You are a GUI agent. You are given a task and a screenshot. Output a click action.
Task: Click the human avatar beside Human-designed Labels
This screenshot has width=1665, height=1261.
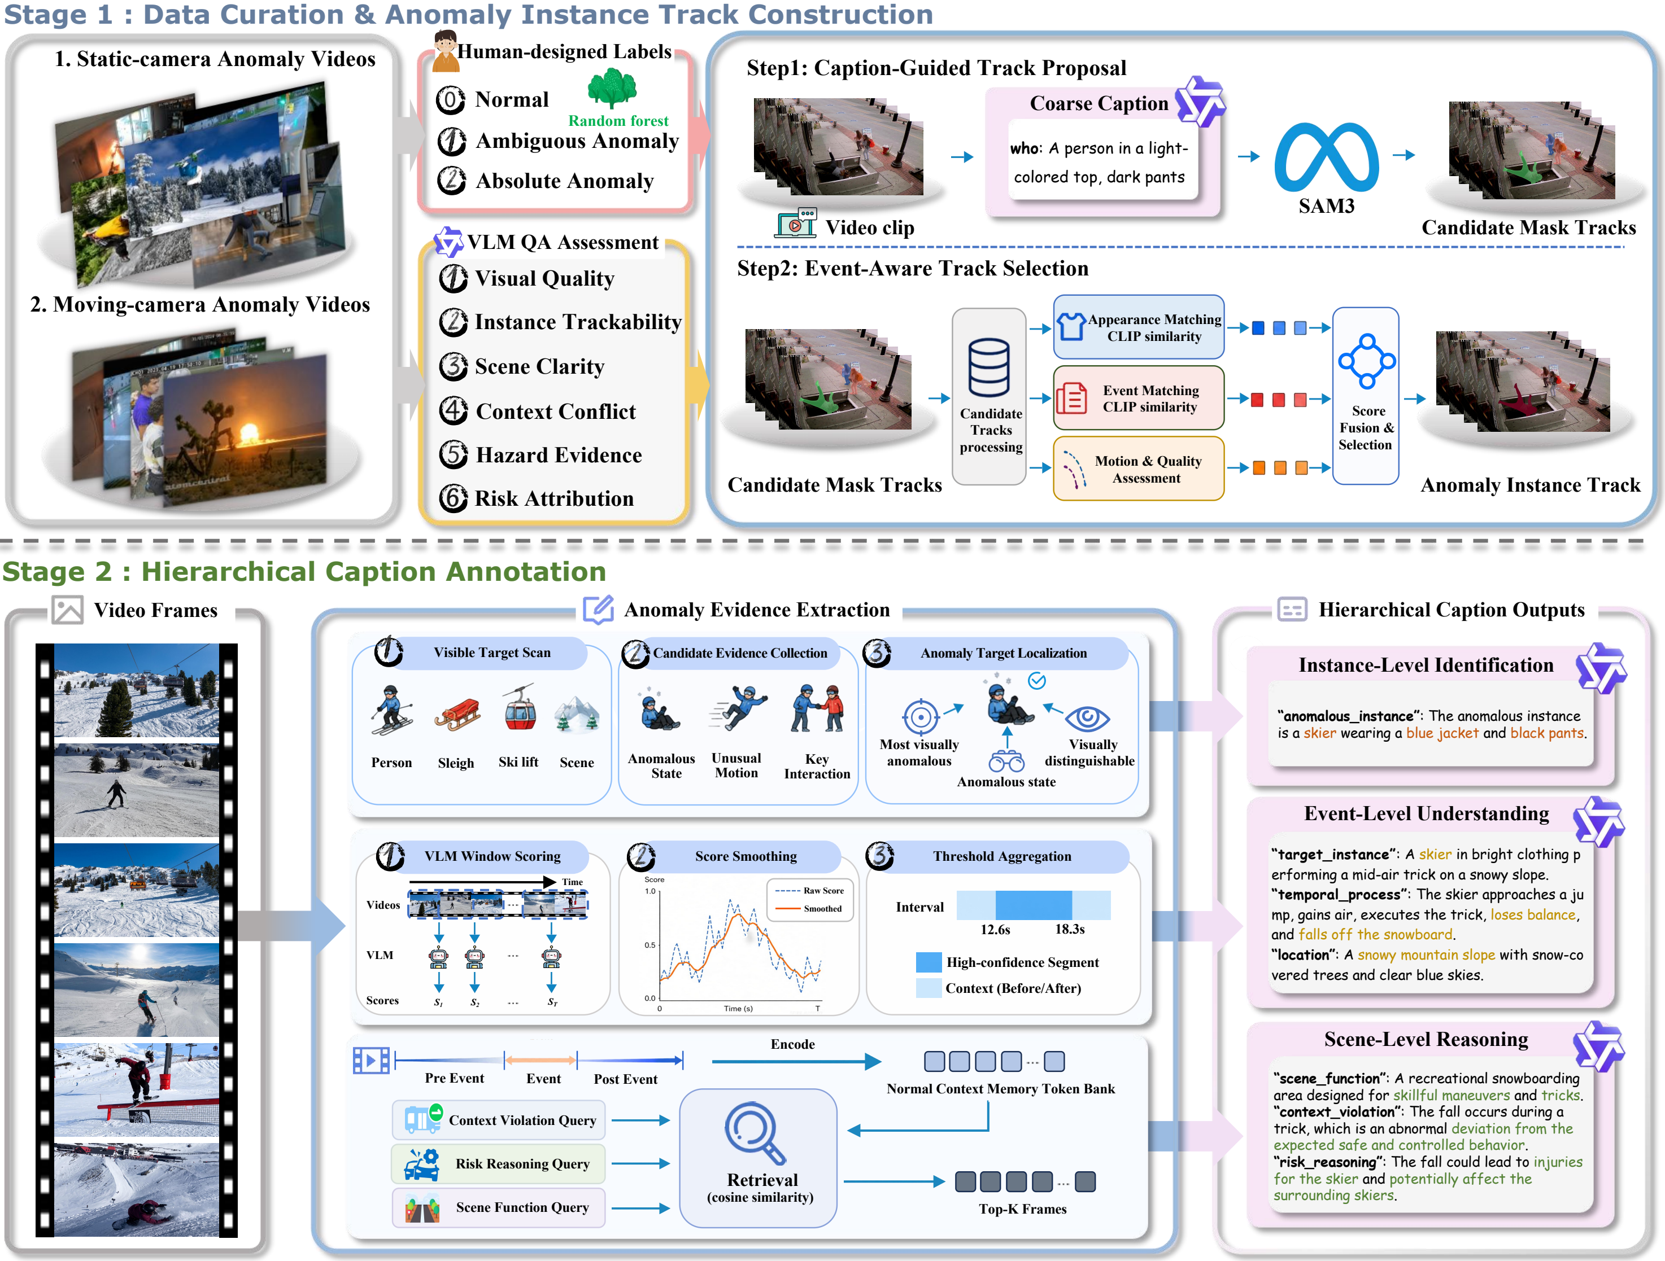(x=445, y=51)
